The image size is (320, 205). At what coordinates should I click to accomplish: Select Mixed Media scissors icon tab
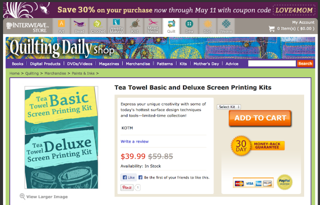(153, 26)
